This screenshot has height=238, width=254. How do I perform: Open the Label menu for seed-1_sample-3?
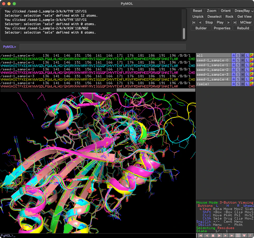[x=247, y=75]
